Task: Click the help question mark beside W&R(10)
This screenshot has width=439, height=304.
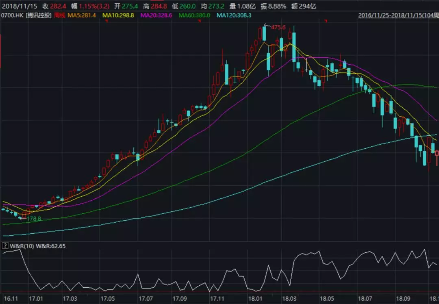Action: 5,246
